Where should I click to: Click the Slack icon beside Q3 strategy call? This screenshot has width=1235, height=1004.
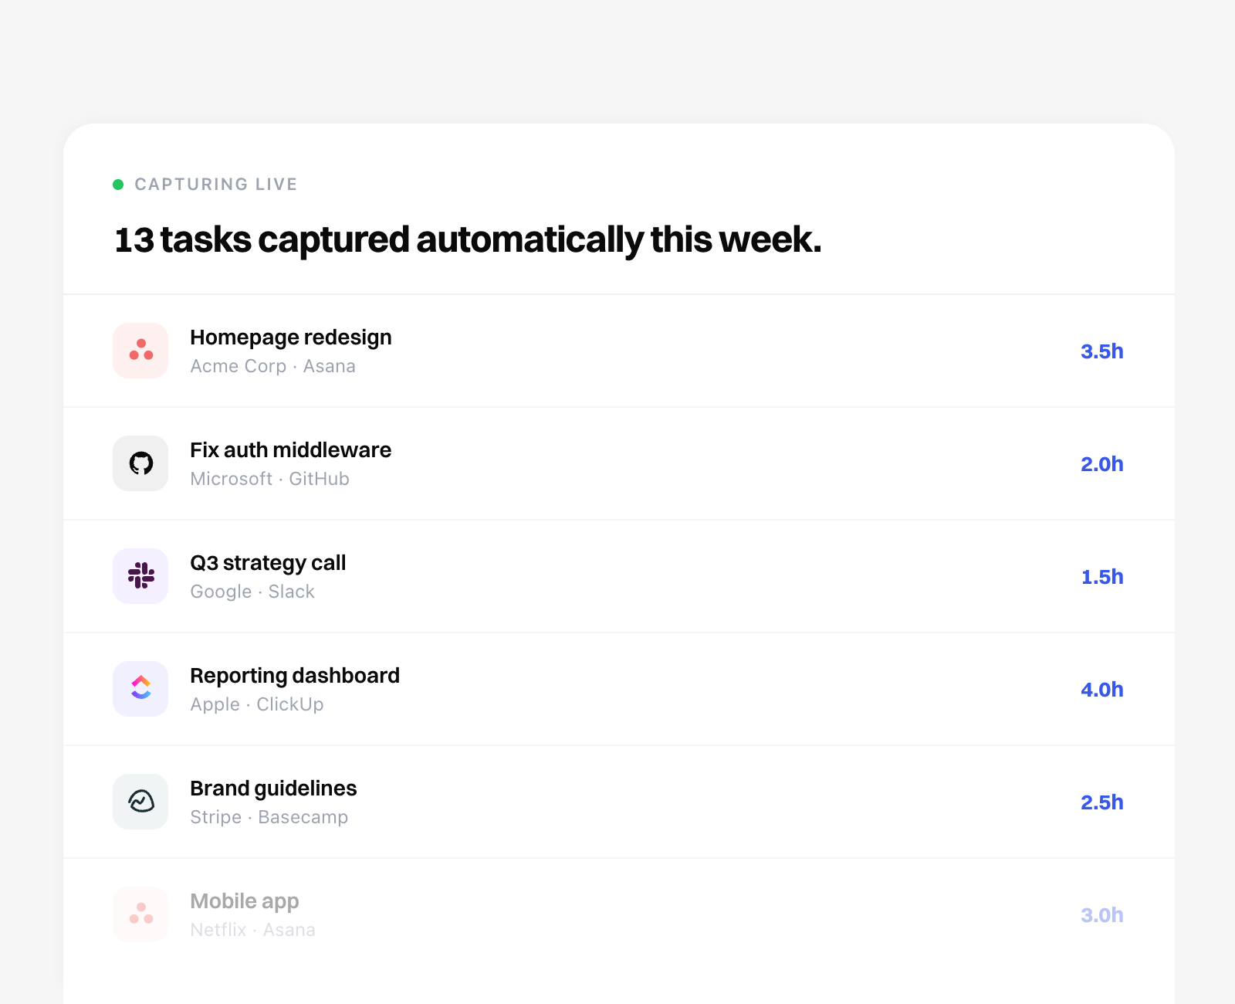[x=140, y=576]
